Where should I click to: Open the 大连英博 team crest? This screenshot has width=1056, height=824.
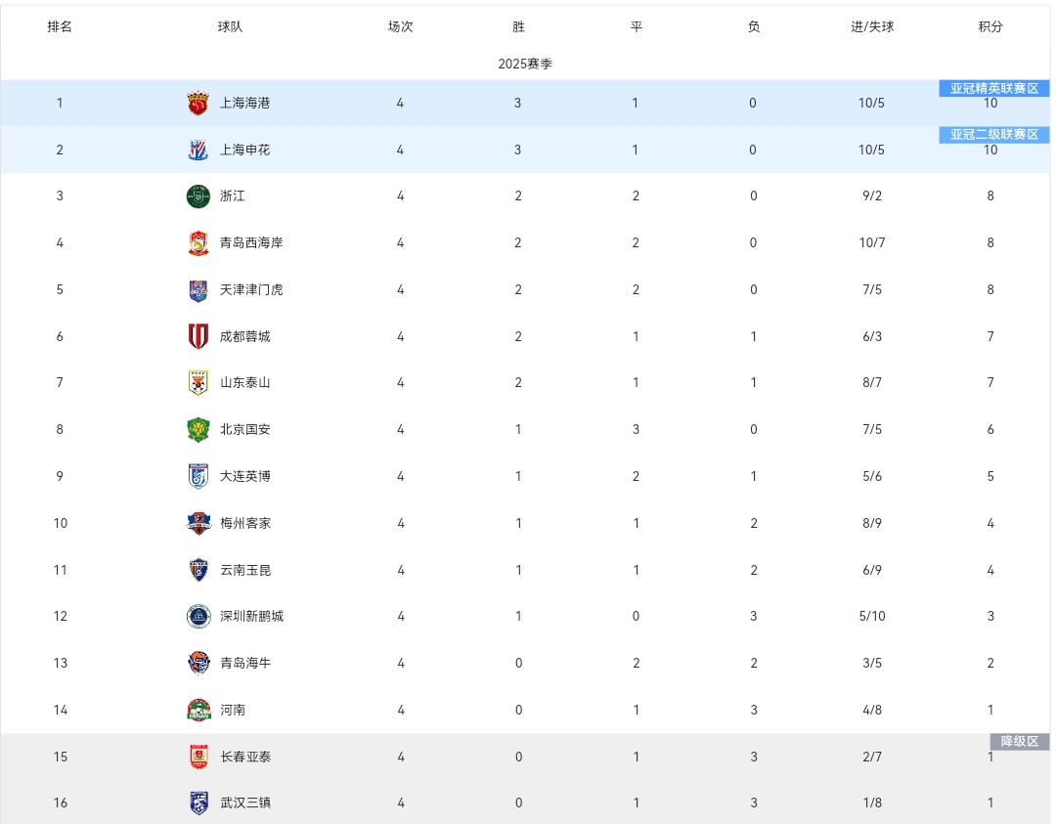click(x=198, y=477)
